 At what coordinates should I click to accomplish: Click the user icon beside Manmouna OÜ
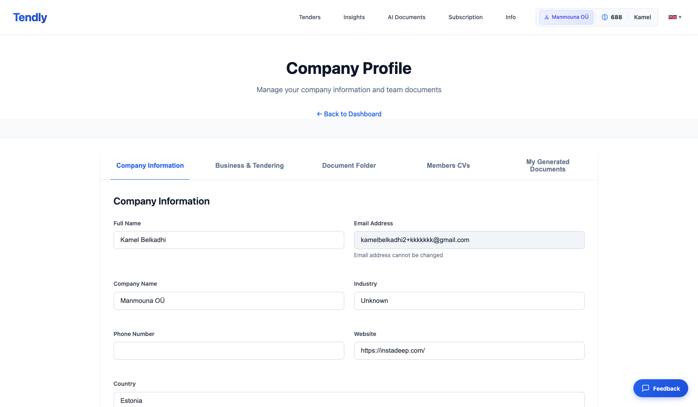click(x=546, y=17)
